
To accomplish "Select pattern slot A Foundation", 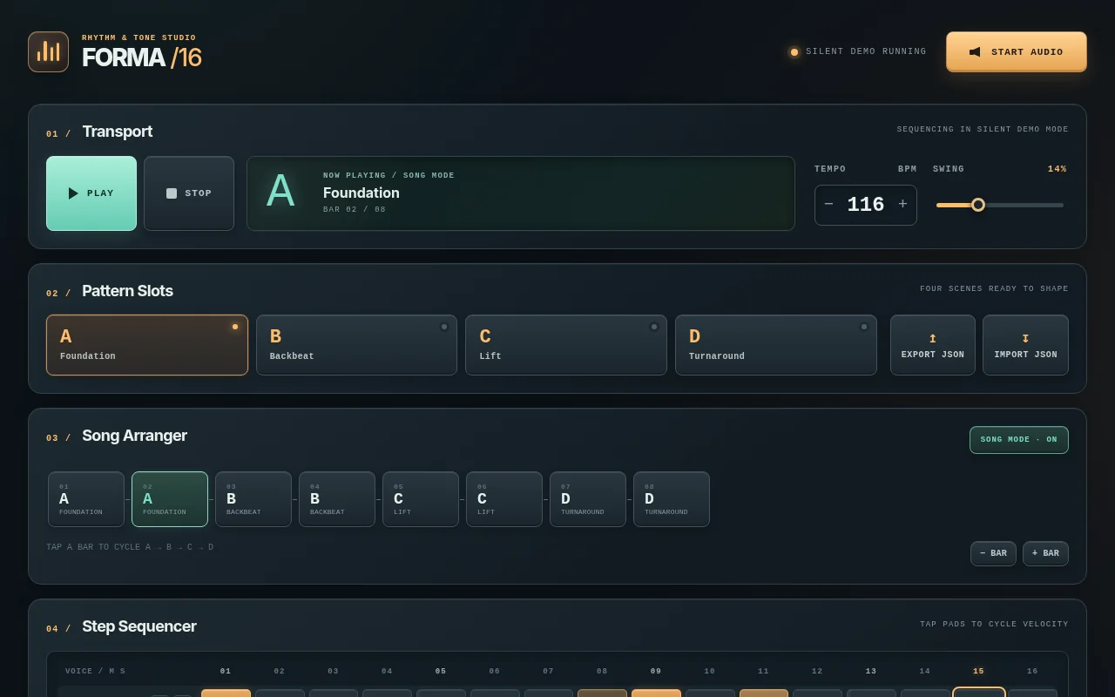I will [147, 345].
